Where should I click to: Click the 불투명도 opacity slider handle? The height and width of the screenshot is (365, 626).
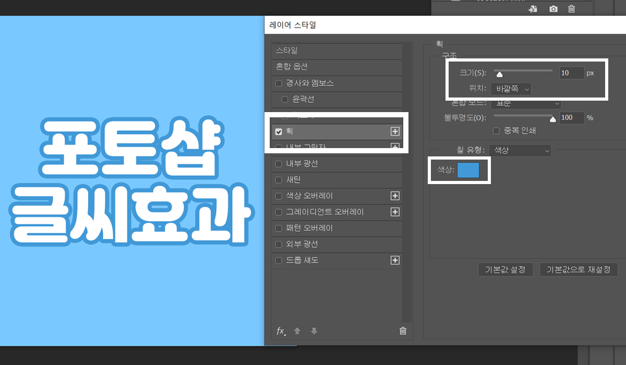coord(553,118)
